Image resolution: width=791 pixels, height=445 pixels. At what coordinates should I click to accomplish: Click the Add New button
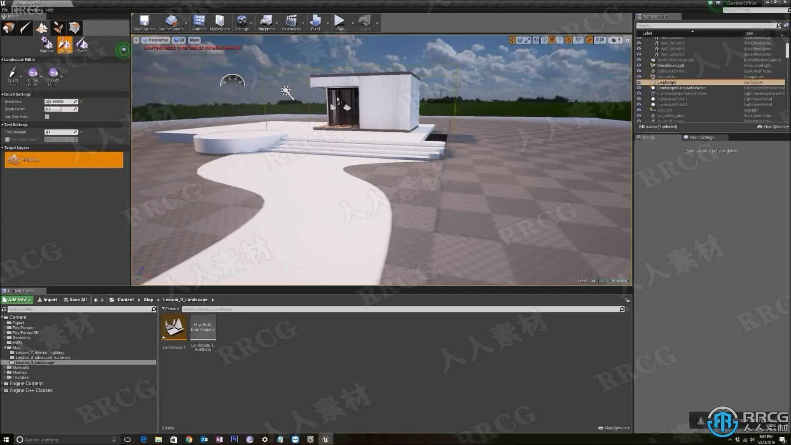[x=17, y=300]
